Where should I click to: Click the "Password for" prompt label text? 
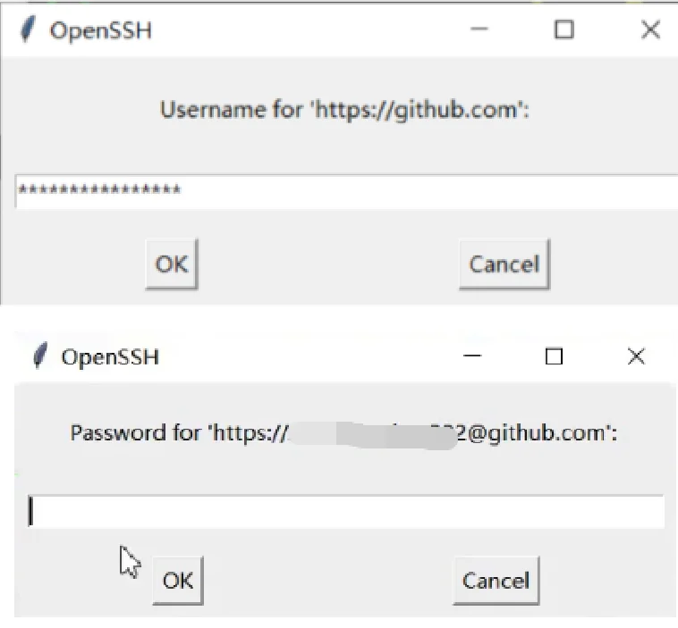pos(135,433)
